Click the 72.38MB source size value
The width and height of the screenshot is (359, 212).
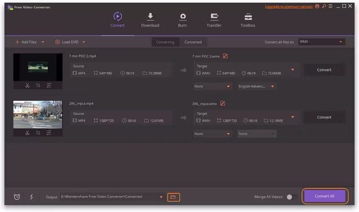(x=155, y=73)
